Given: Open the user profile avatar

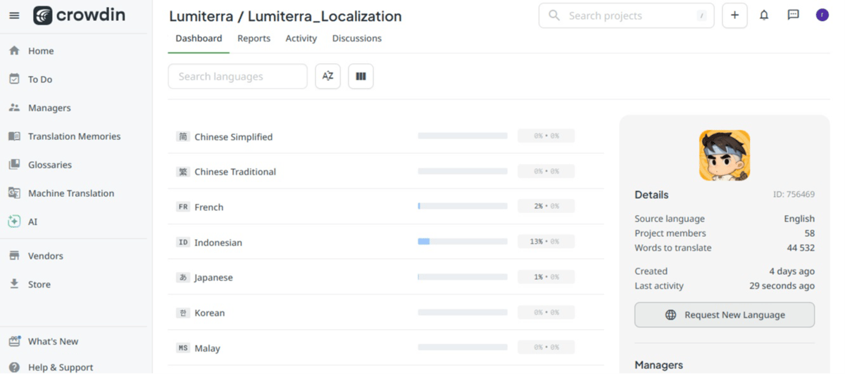Looking at the screenshot, I should (x=822, y=15).
